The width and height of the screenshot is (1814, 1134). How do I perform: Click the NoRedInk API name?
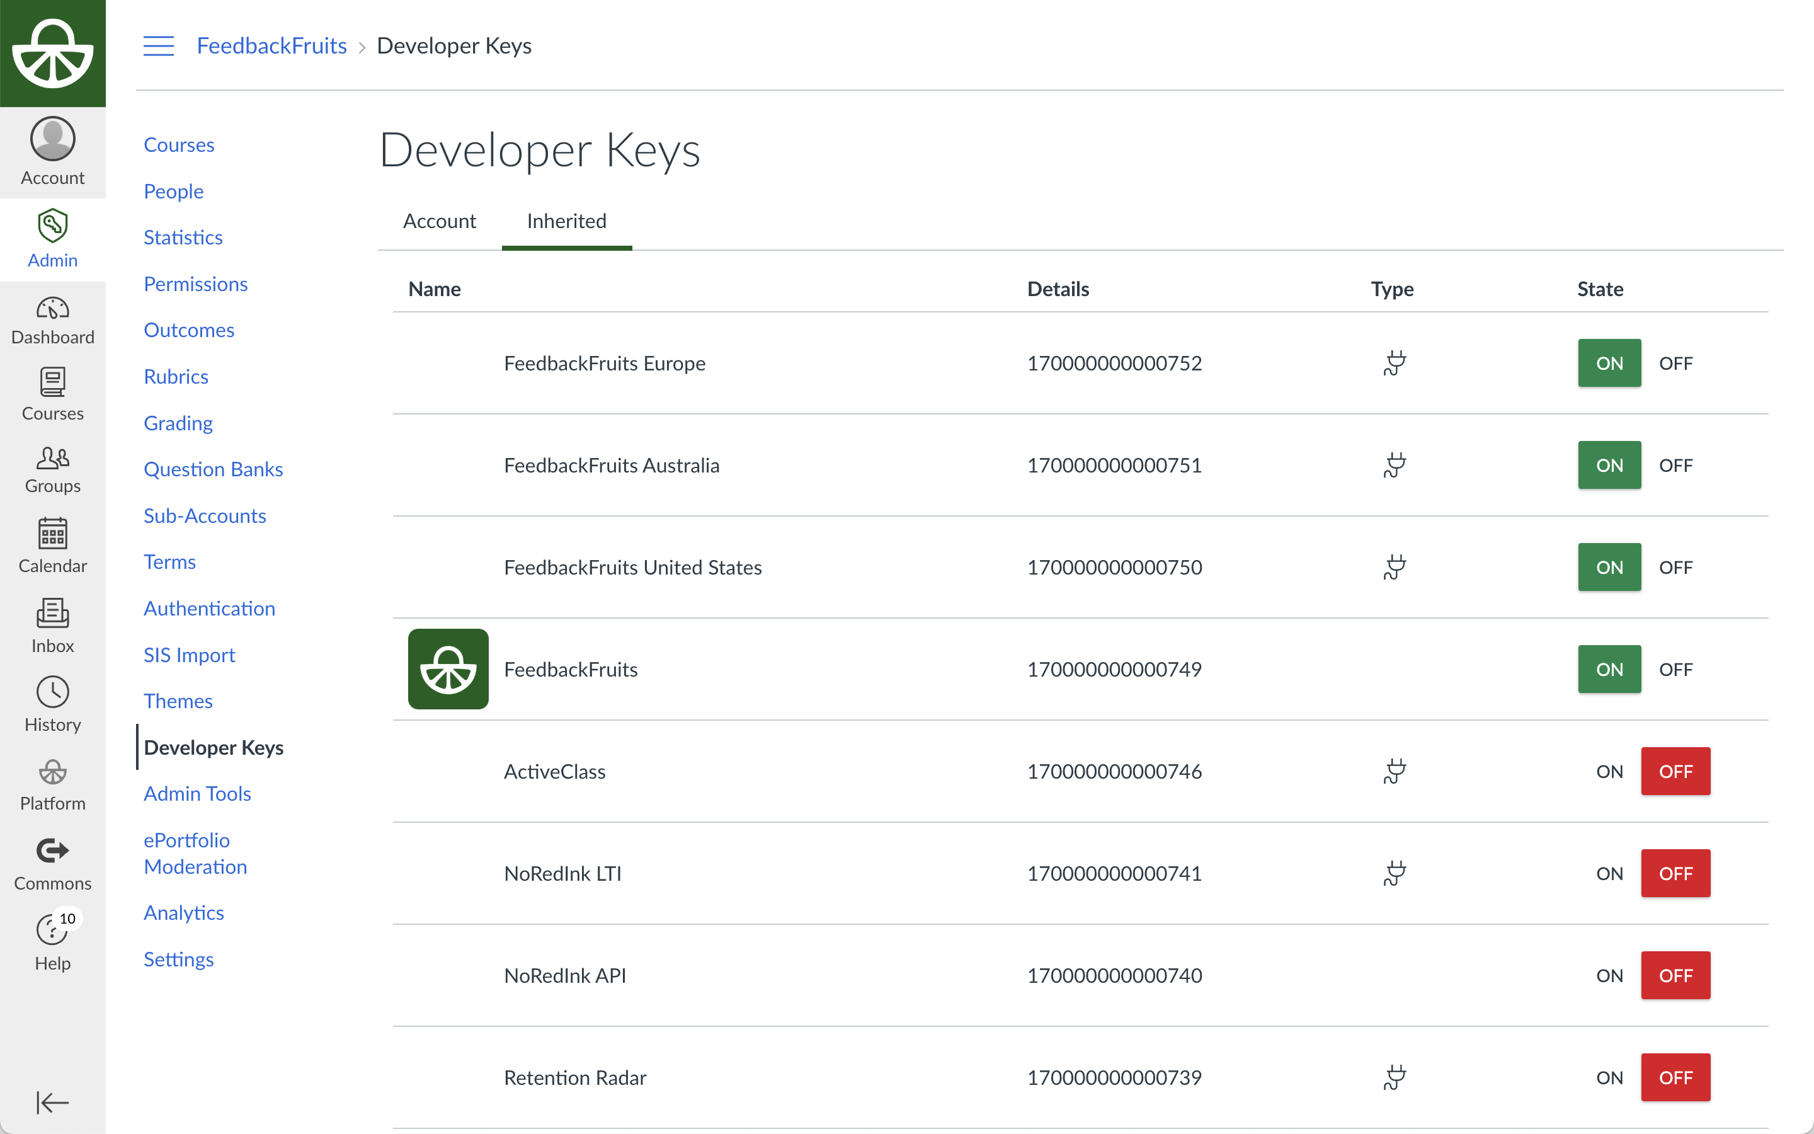(565, 975)
